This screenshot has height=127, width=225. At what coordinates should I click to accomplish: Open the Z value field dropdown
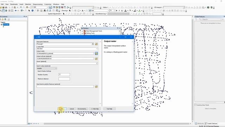pyautogui.click(x=97, y=49)
